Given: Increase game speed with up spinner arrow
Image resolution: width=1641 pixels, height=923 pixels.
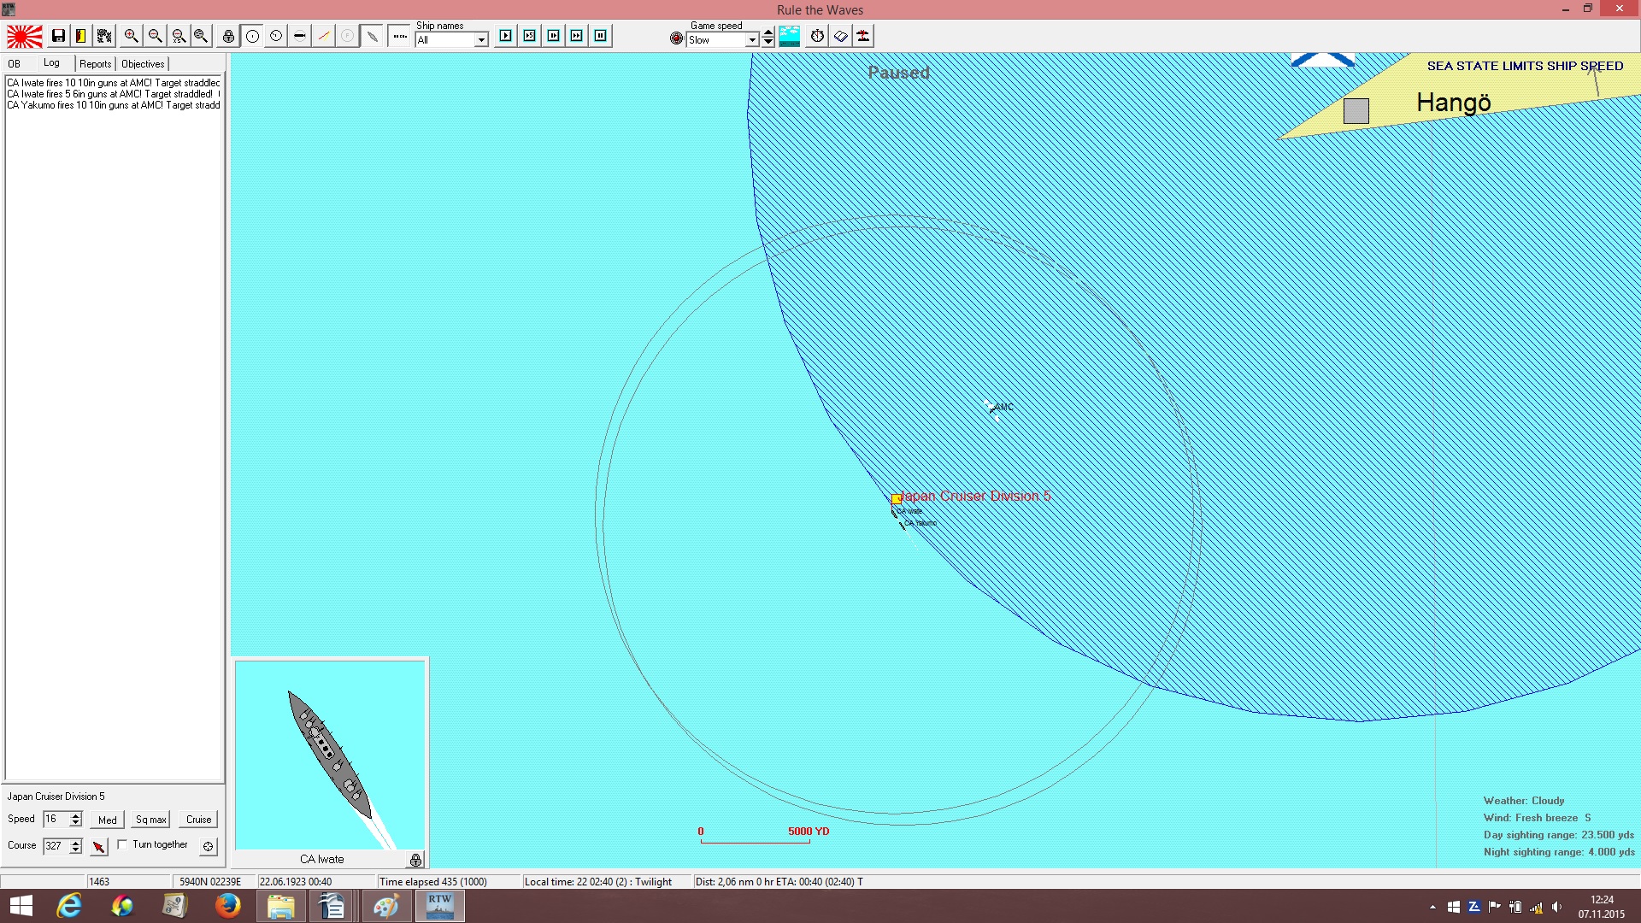Looking at the screenshot, I should pos(768,33).
